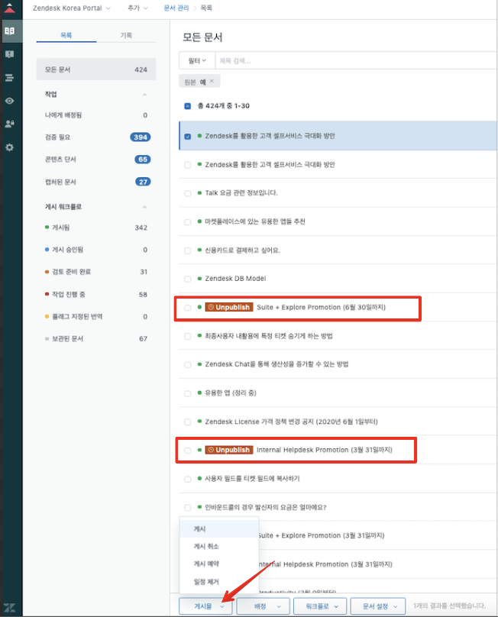
Task: Open the Zendesk Korea Portal dropdown
Action: coord(72,8)
